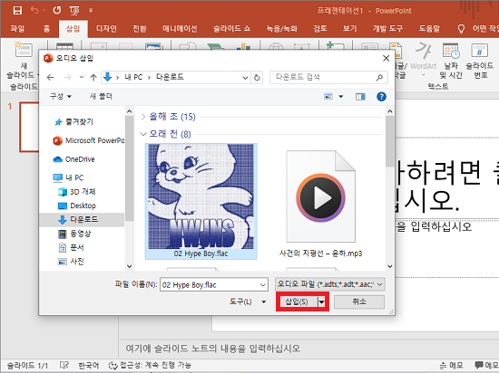Click 다운로드 in the address breadcrumb
Screen dimensions: 499x373
tap(170, 77)
